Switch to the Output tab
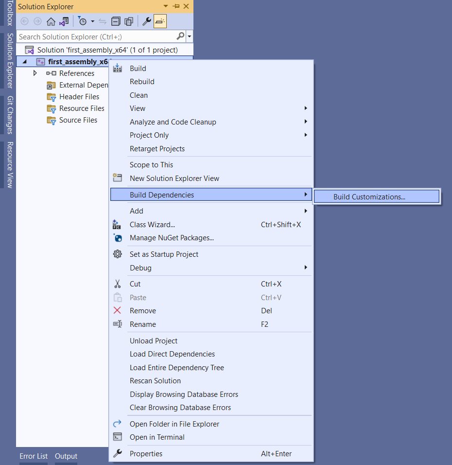The height and width of the screenshot is (465, 452). [66, 456]
